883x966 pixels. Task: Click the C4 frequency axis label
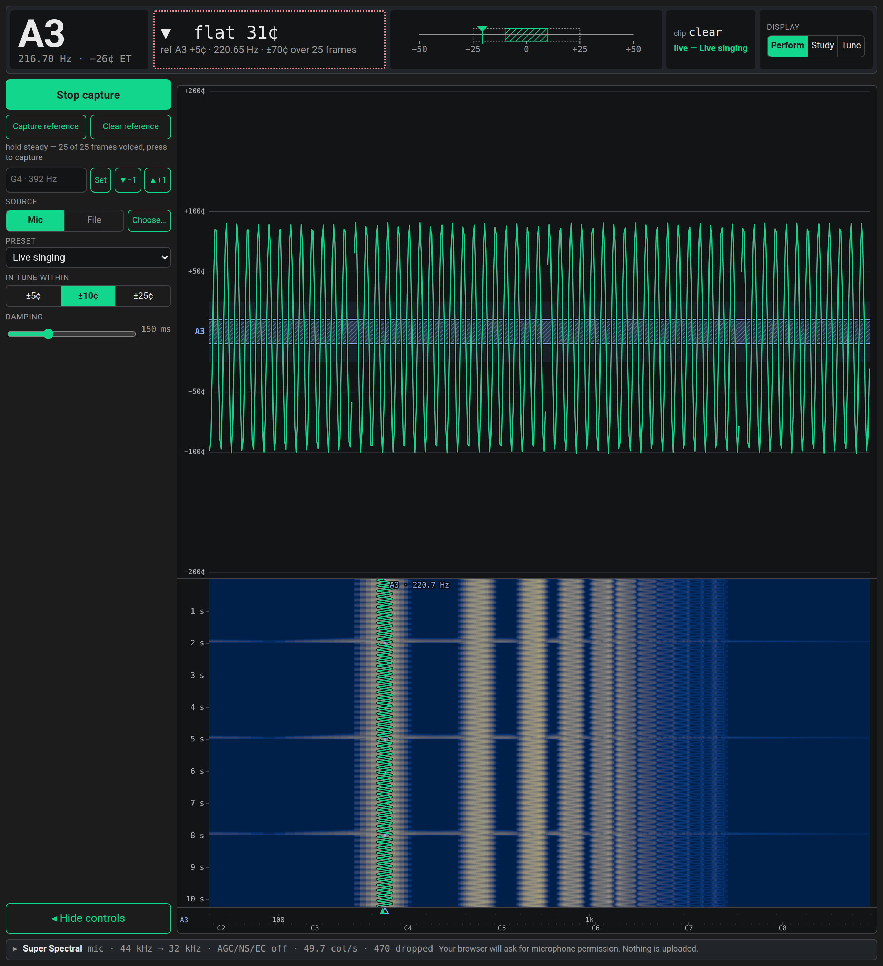pyautogui.click(x=408, y=928)
